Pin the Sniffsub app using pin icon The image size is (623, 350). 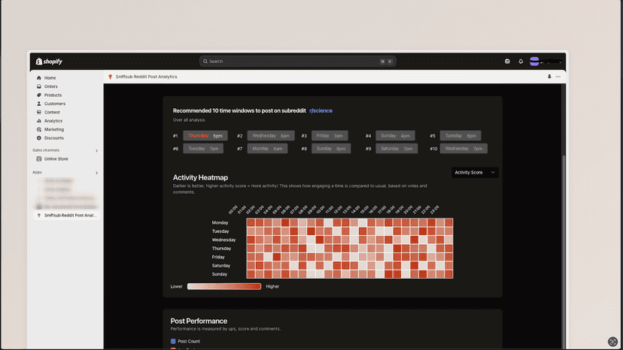tap(549, 77)
